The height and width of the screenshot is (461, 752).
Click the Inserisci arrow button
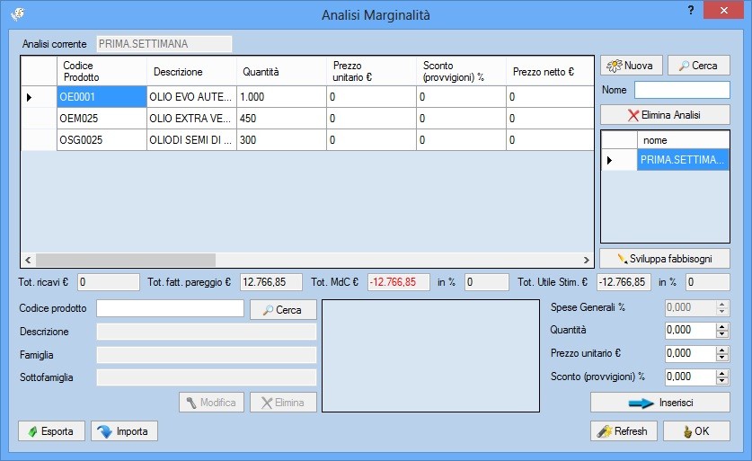[659, 403]
